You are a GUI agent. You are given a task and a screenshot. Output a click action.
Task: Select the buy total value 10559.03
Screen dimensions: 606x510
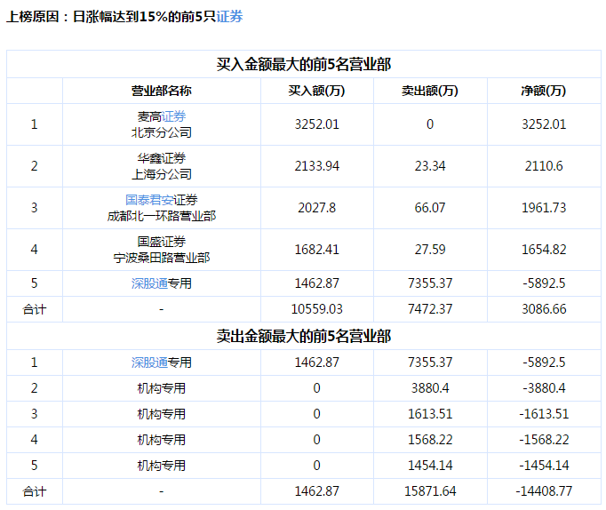point(316,308)
